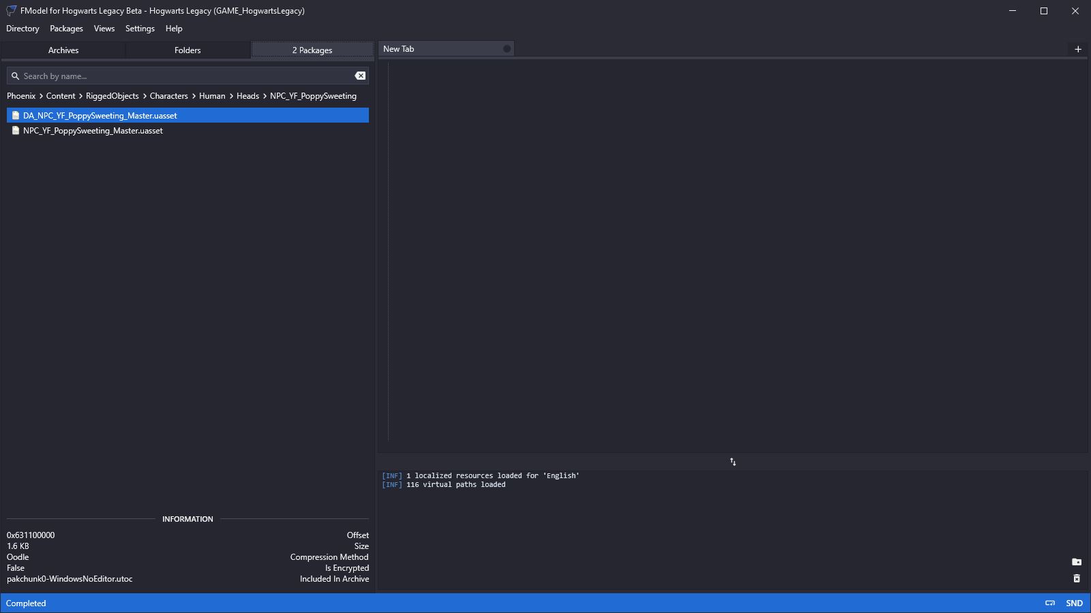
Task: Click the file icon of NPC_YF_PoppySweeting_Master.uasset
Action: click(x=16, y=130)
